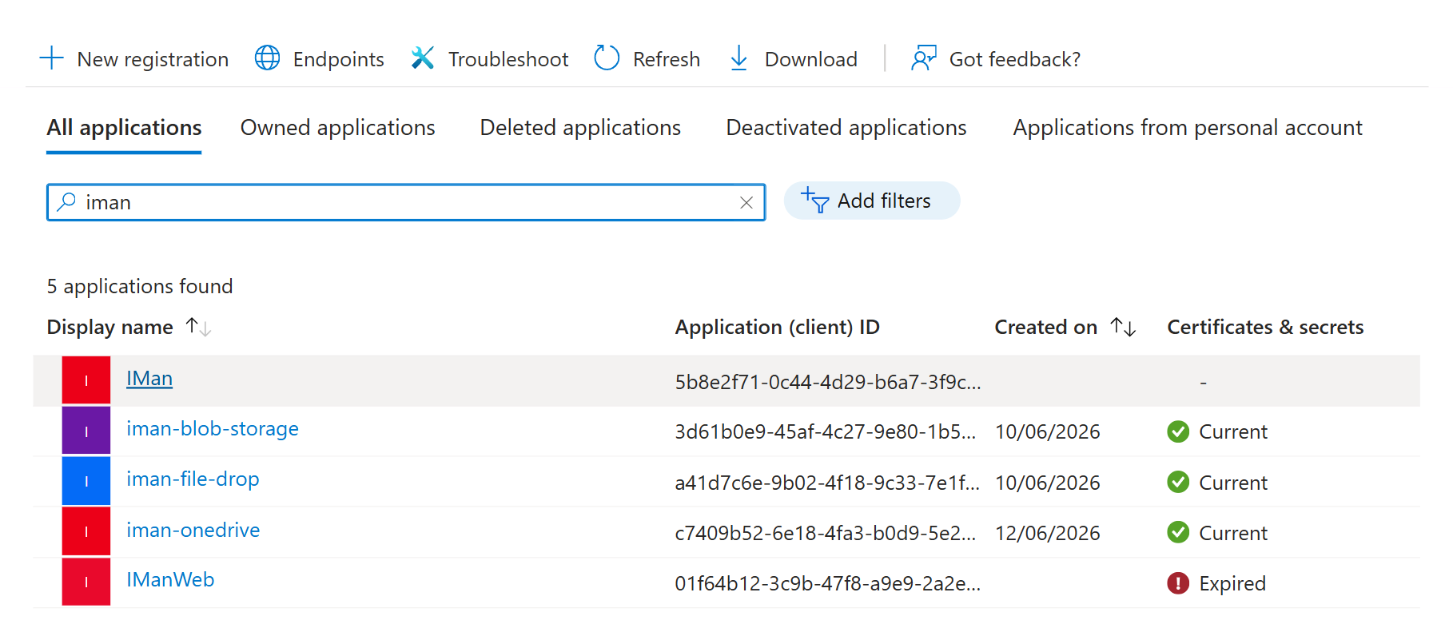Switch to the All applications tab
The height and width of the screenshot is (636, 1453).
point(124,128)
